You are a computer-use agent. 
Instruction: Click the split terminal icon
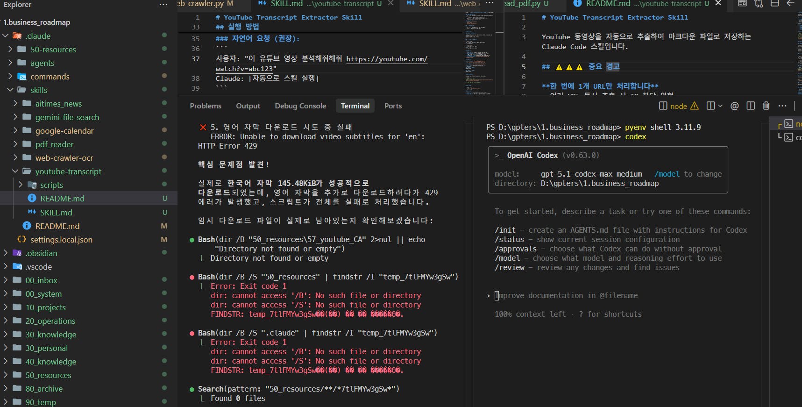point(710,106)
